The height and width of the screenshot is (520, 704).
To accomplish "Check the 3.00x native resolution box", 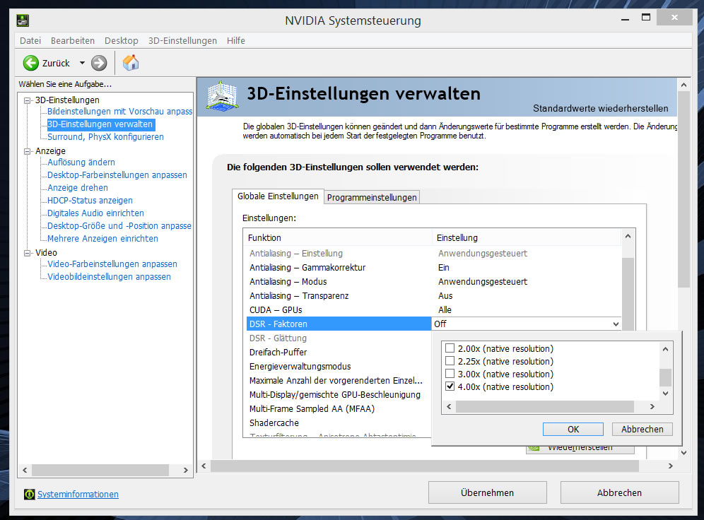I will coord(450,373).
